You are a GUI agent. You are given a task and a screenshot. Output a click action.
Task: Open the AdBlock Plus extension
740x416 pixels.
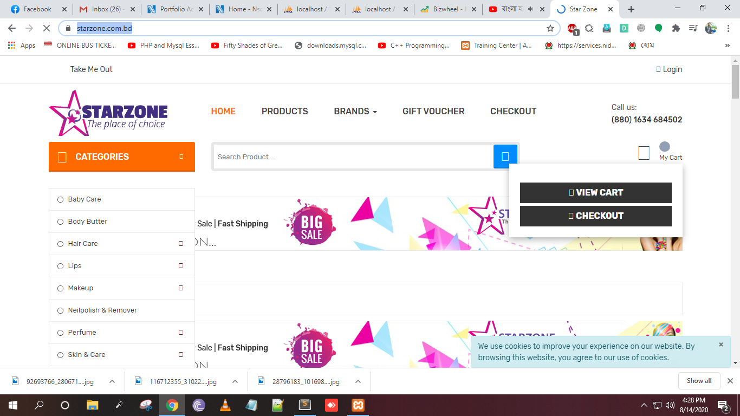(x=573, y=28)
